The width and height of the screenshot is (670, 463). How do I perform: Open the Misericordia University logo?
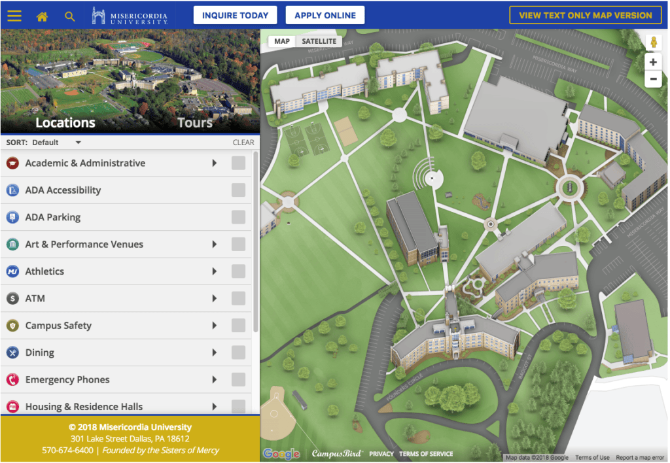[130, 16]
